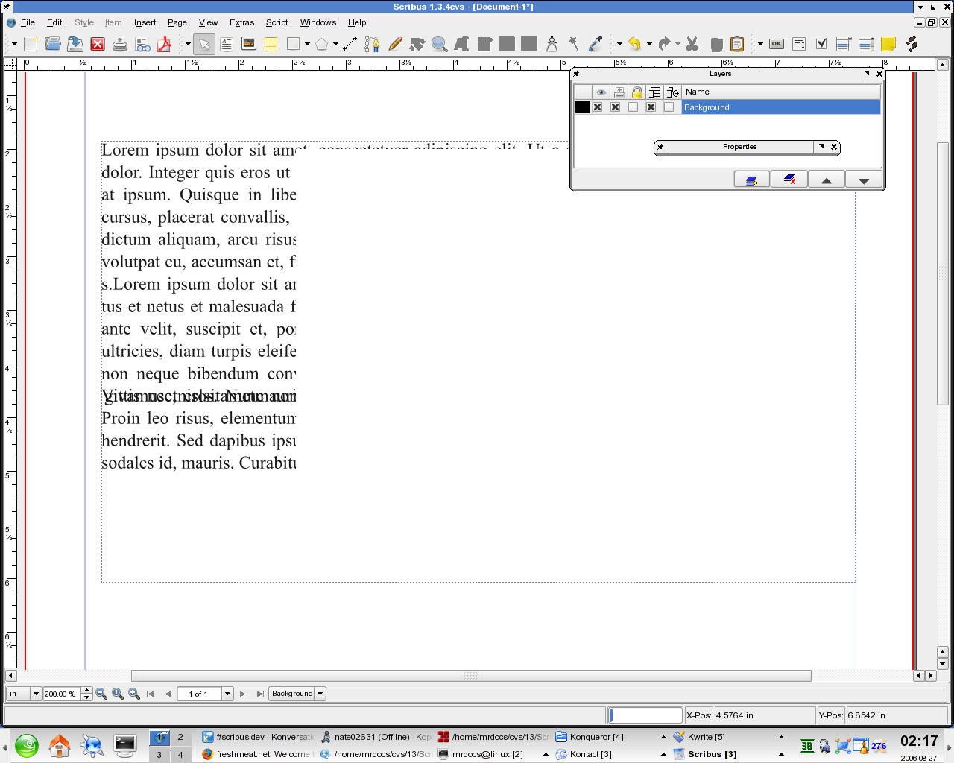The width and height of the screenshot is (954, 763).
Task: Activate the Zoom magnifier tool
Action: tap(440, 44)
